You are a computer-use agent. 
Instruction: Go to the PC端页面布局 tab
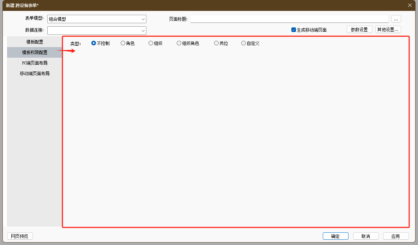coord(35,63)
